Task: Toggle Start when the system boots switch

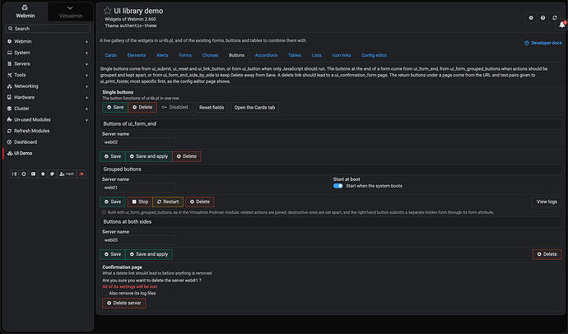Action: (338, 186)
